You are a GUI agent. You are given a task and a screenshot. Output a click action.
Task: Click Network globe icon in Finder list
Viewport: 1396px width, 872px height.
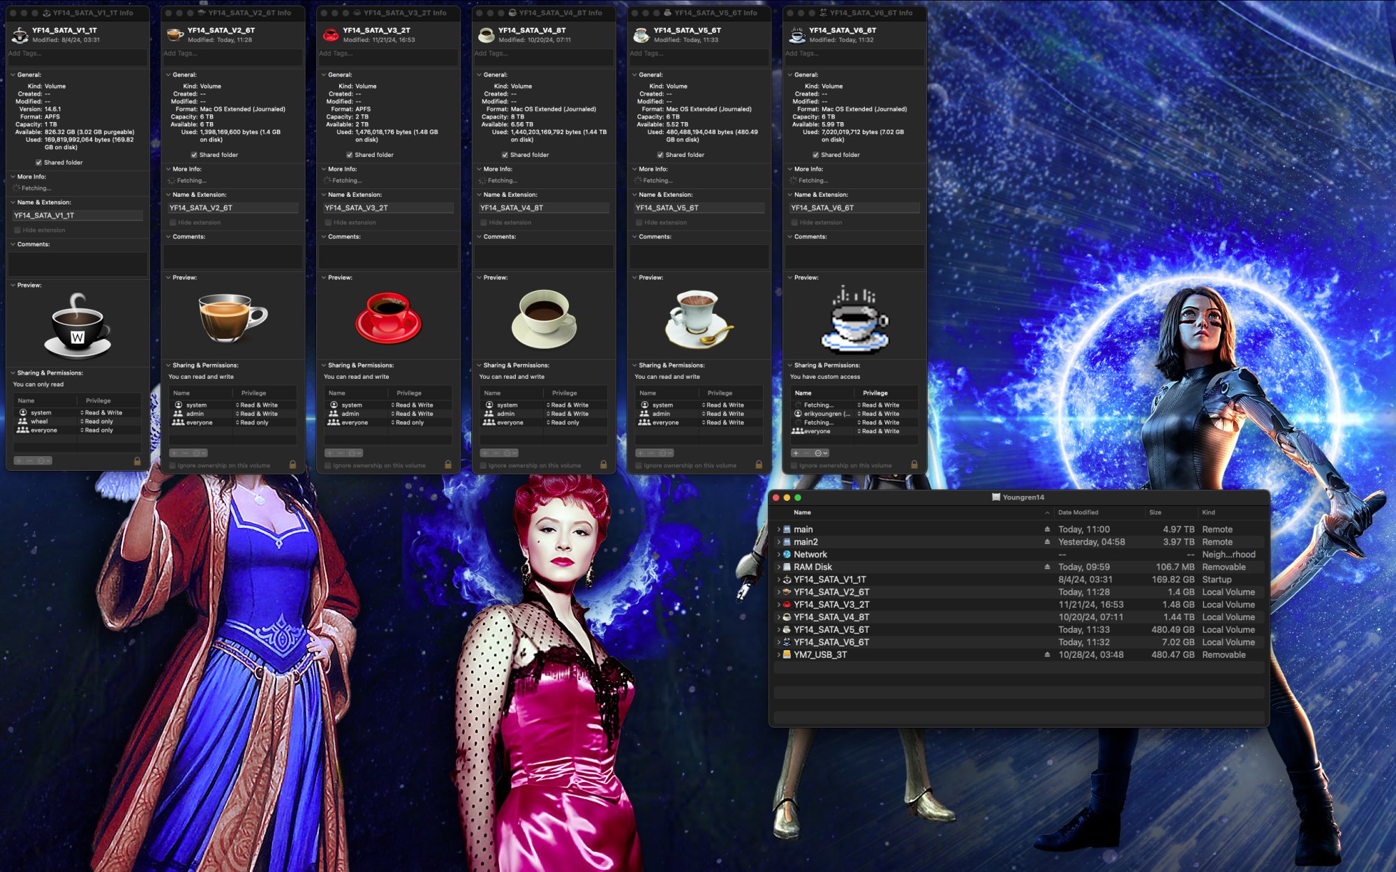pos(787,555)
